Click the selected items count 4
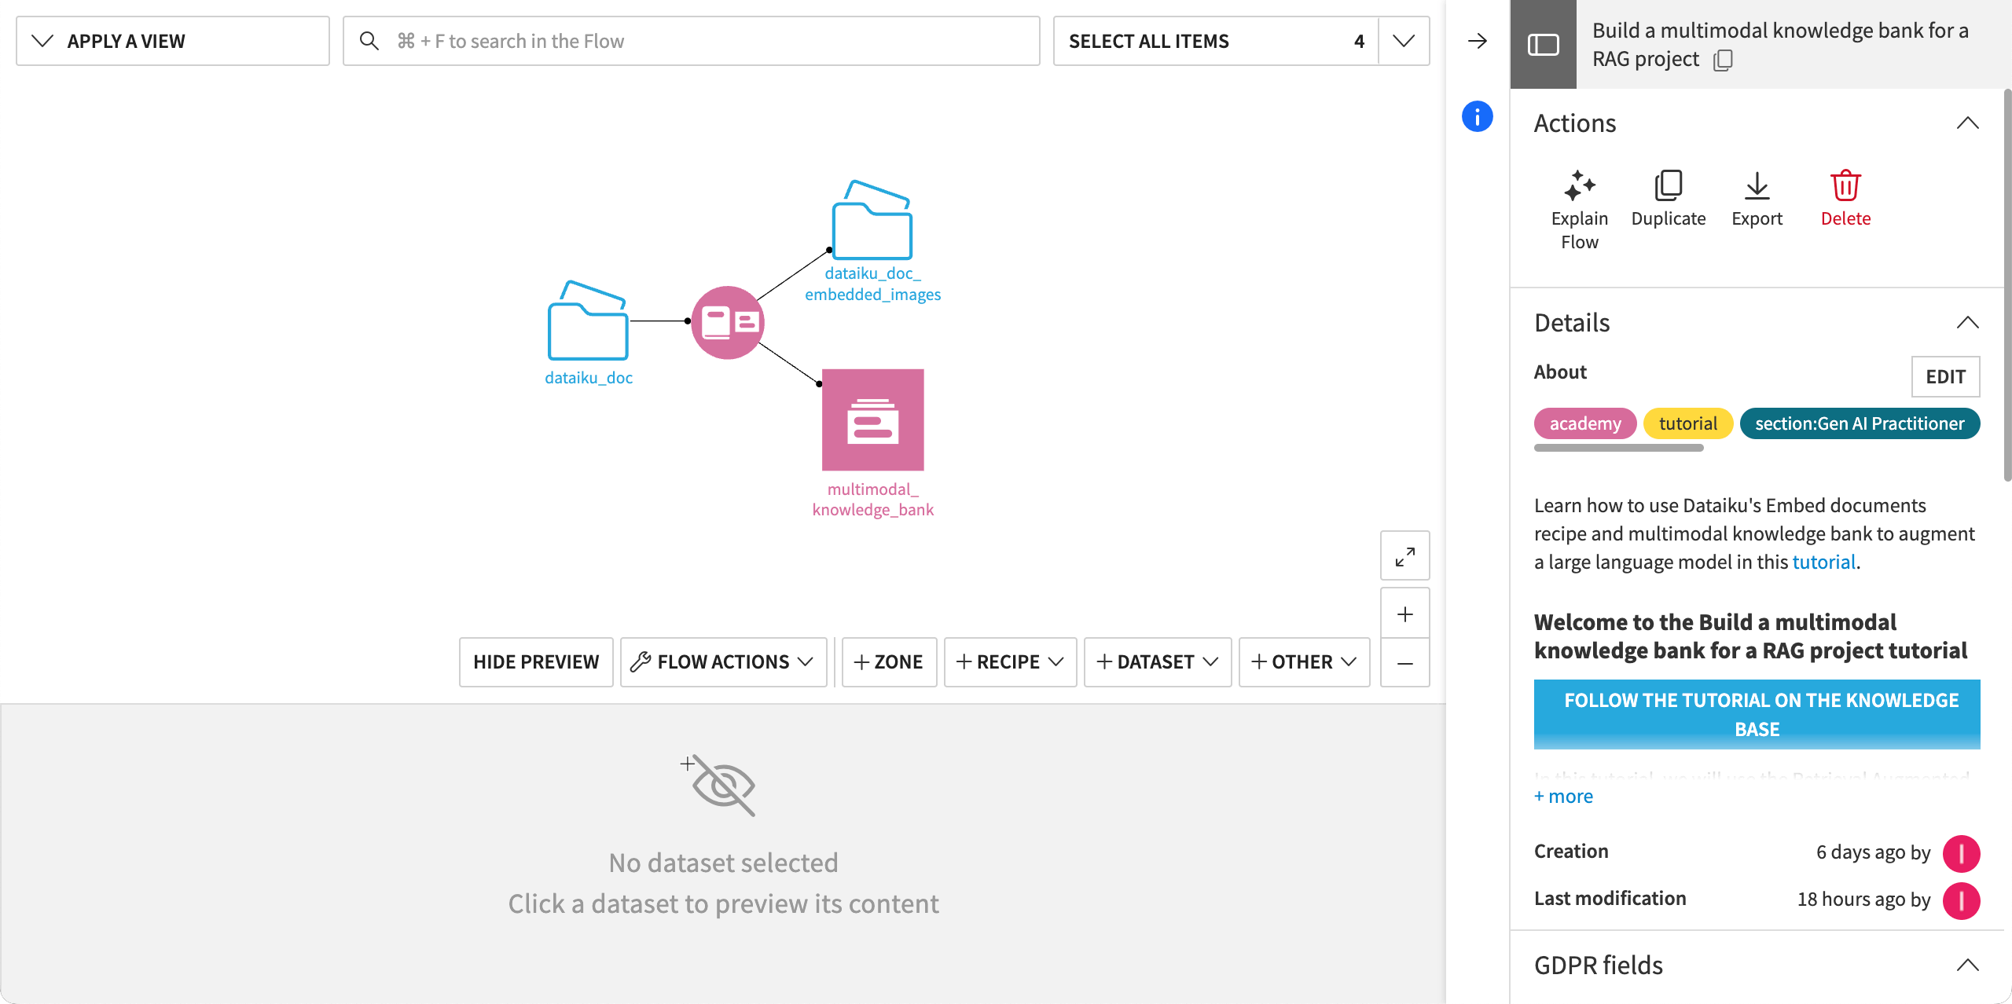2012x1004 pixels. (1359, 42)
